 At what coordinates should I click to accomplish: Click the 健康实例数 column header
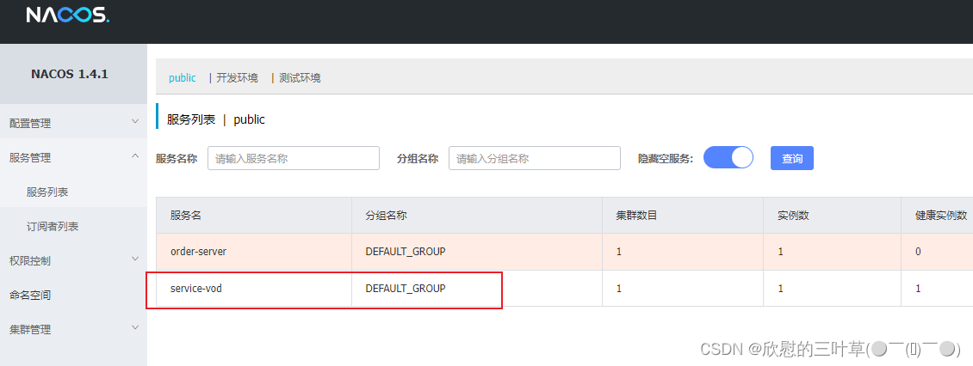(941, 216)
